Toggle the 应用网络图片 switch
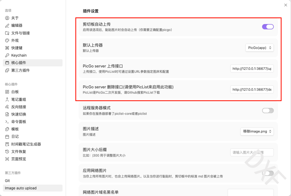291x196 pixels. point(268,173)
